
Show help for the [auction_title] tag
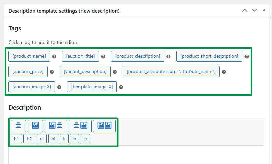click(103, 56)
